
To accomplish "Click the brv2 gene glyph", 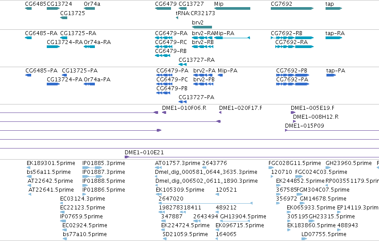I will click(202, 27).
